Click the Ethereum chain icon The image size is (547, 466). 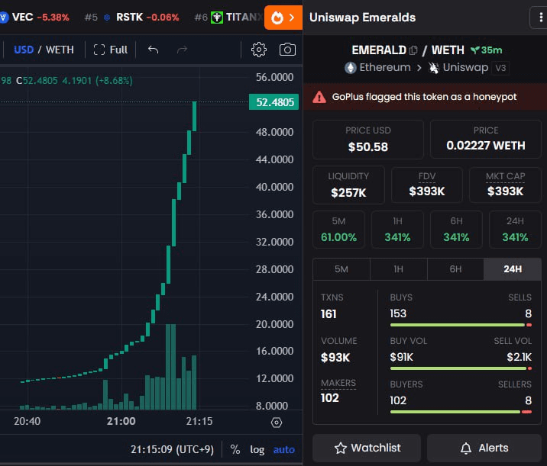(351, 68)
